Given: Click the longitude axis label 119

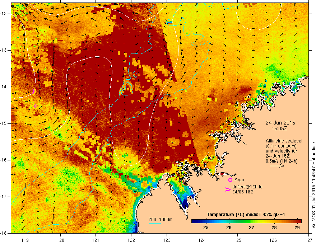Looking at the screenshot, I should (x=25, y=240).
